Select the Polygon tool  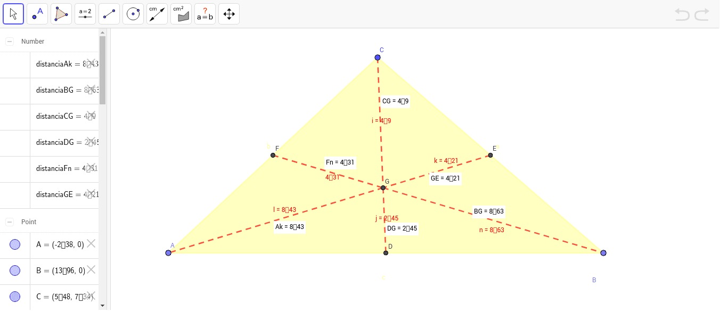[61, 14]
